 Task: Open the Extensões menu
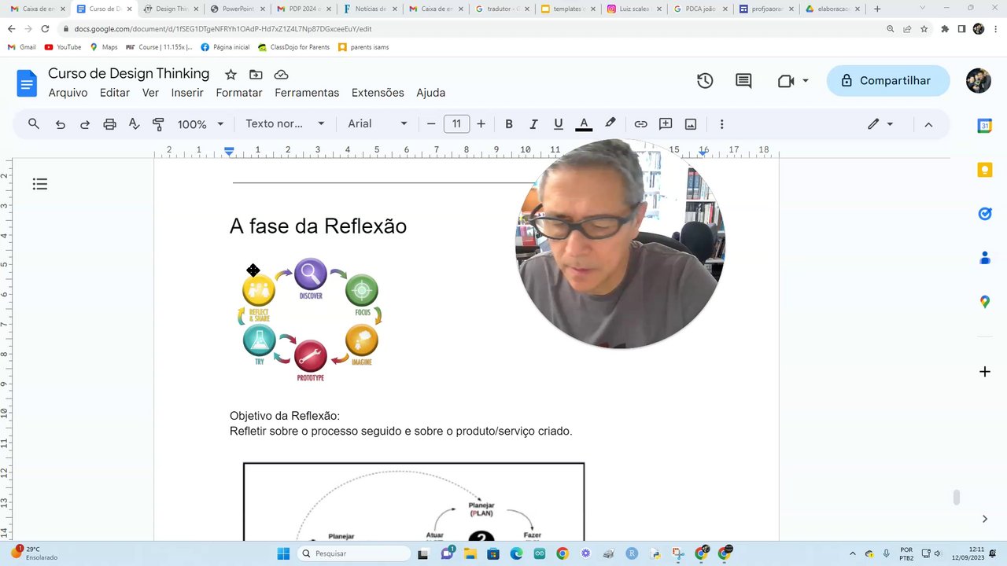(x=378, y=93)
